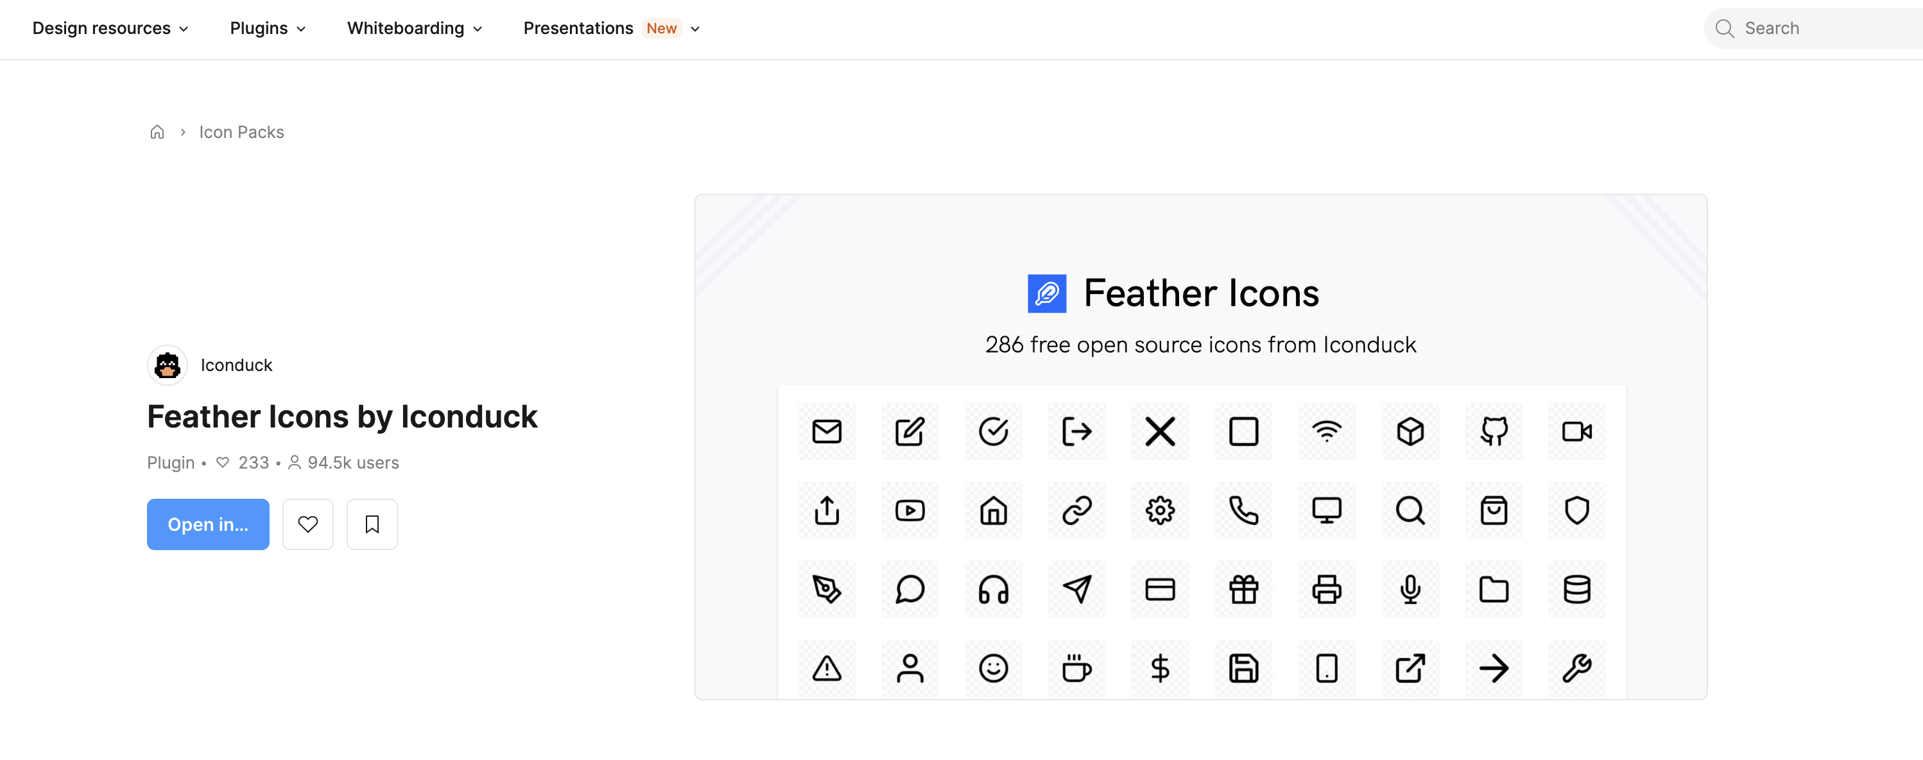Focus the Search input field
Image resolution: width=1923 pixels, height=760 pixels.
coord(1814,28)
